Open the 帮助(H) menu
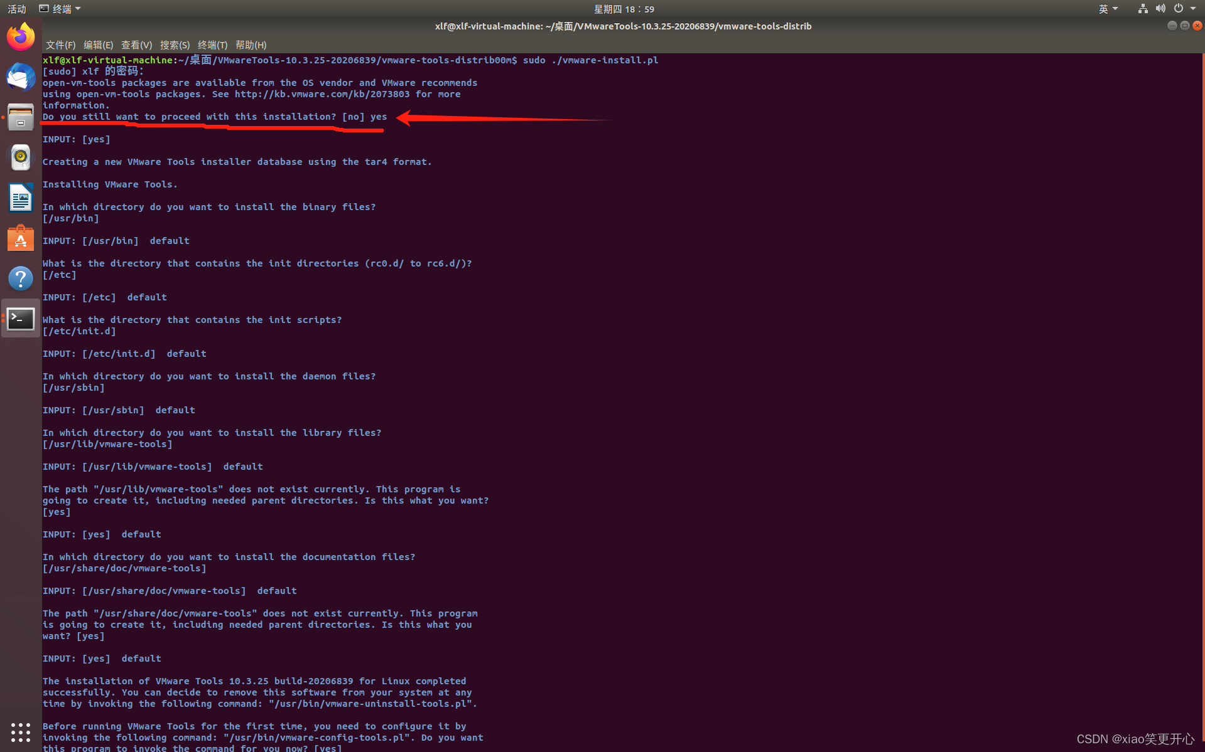Viewport: 1205px width, 752px height. point(251,45)
